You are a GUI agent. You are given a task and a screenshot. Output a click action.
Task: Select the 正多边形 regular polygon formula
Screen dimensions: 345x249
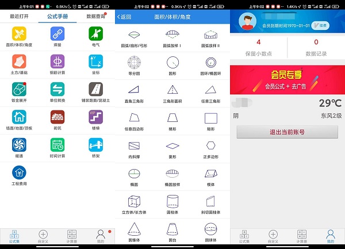coord(211,150)
